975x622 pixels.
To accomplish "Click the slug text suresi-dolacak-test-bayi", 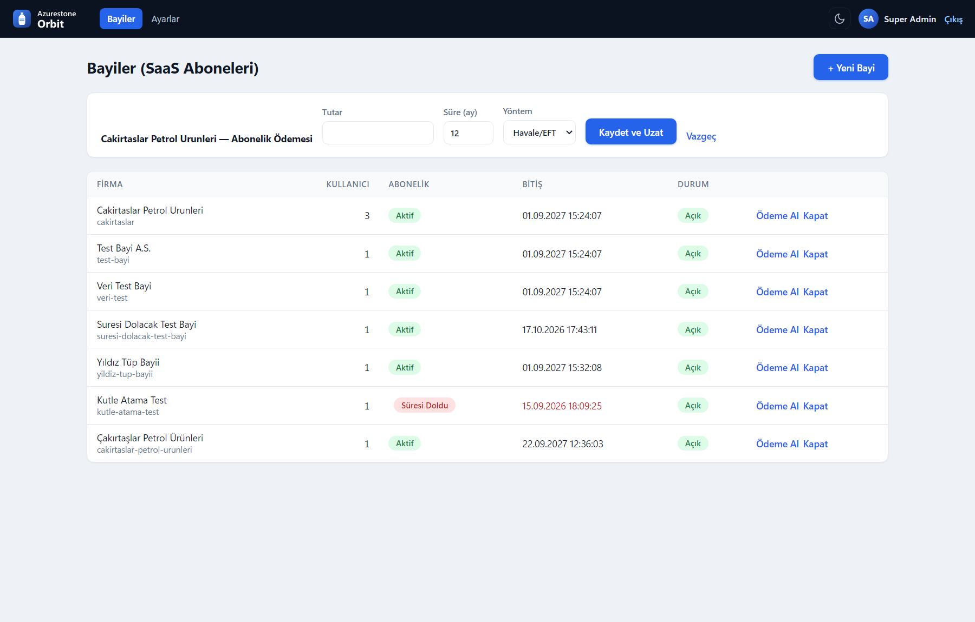I will click(x=141, y=336).
